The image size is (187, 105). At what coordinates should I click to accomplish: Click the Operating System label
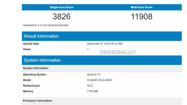(x=34, y=74)
